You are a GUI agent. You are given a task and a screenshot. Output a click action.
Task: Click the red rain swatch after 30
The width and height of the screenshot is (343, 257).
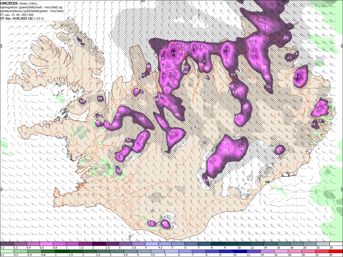point(336,251)
